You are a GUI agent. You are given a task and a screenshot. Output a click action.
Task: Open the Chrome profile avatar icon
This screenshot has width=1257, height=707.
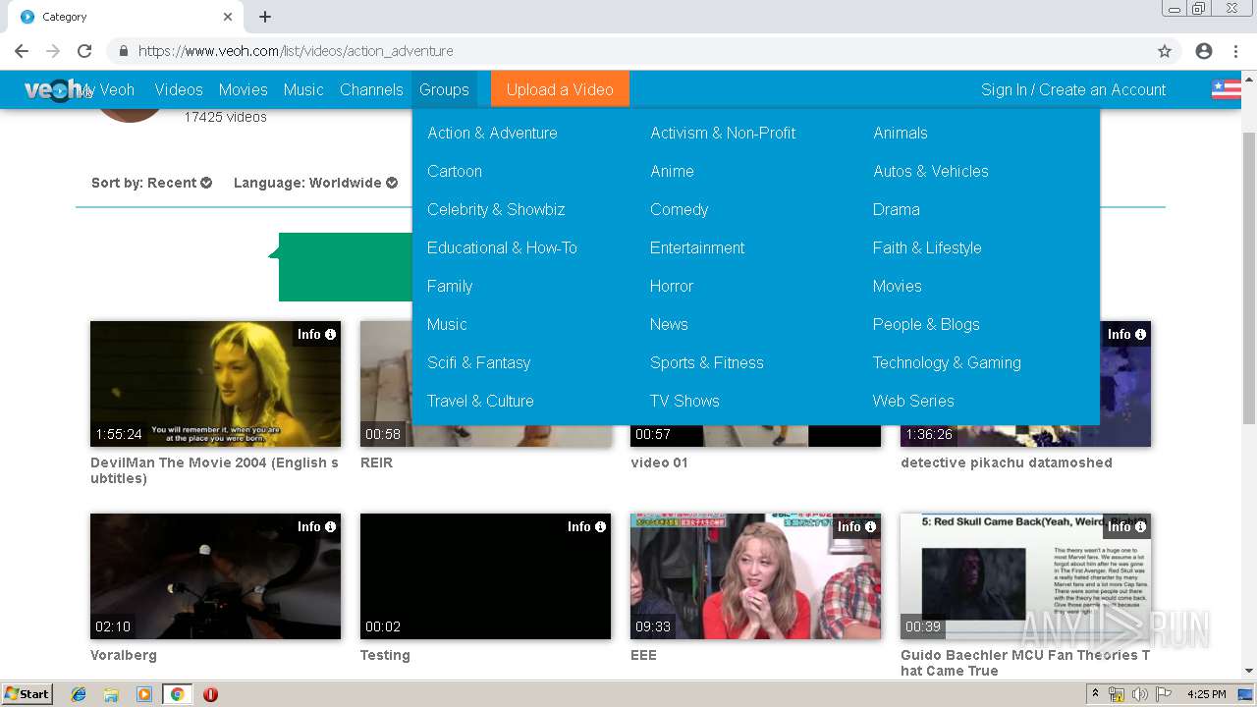point(1204,51)
